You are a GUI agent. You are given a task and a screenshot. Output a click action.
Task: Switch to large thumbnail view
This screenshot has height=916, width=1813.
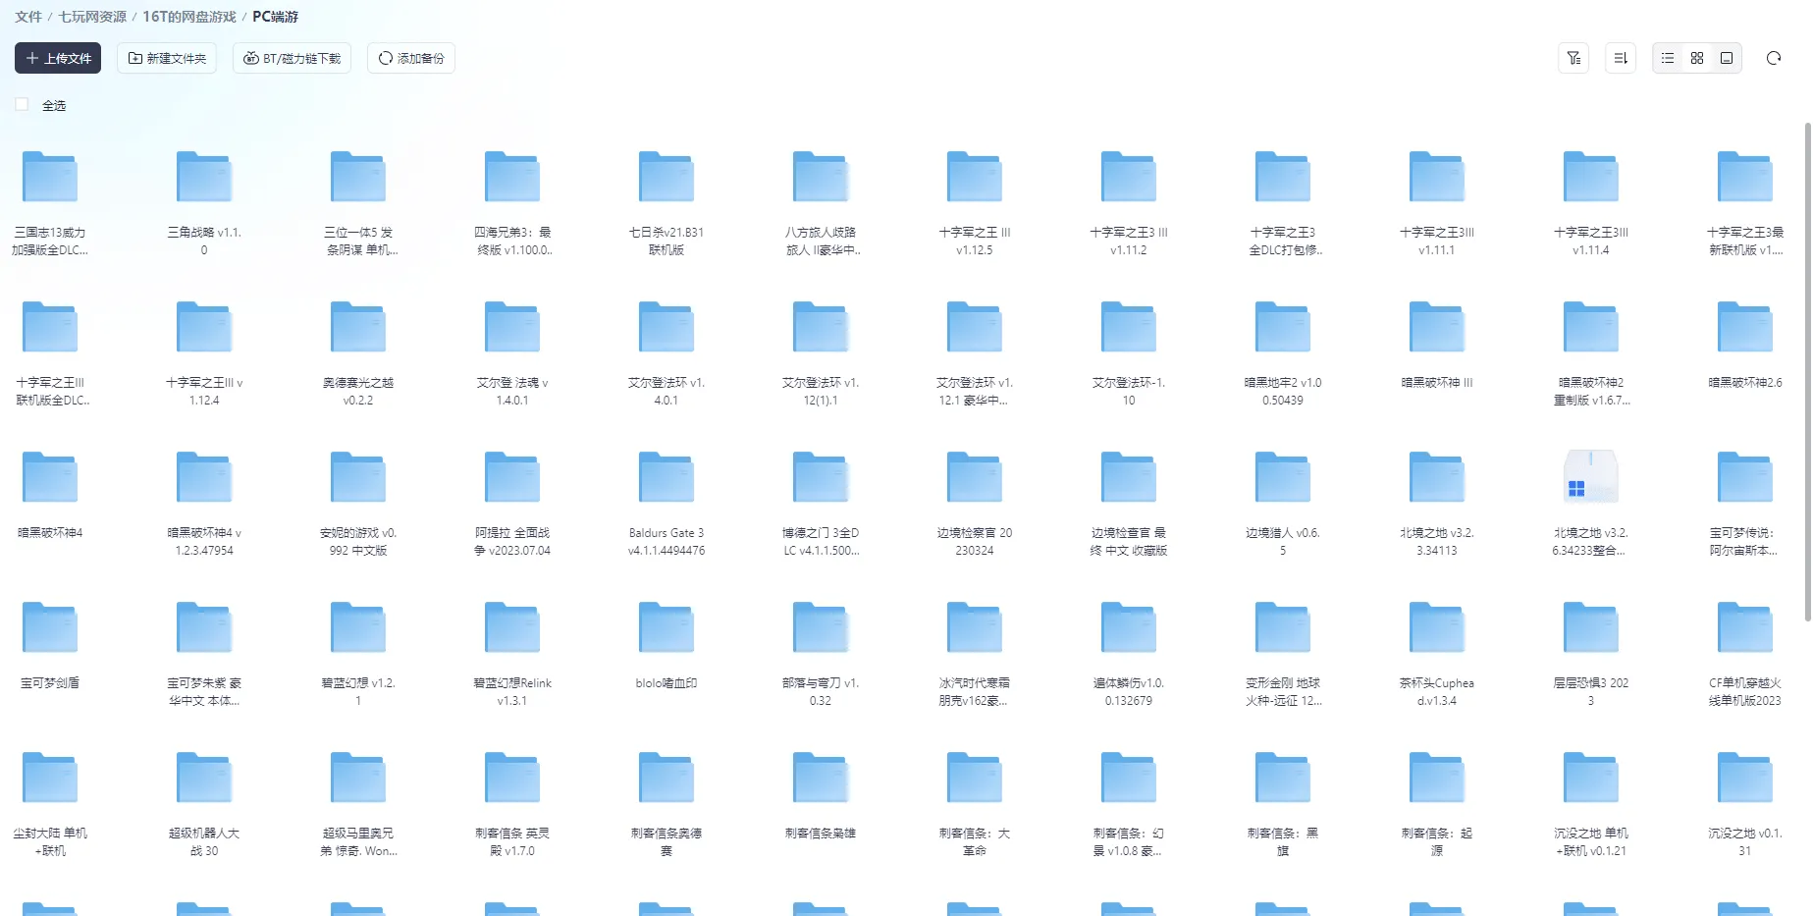pyautogui.click(x=1727, y=58)
